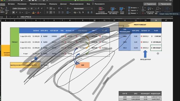This screenshot has width=180, height=101.
Task: Expand the underline style arrow
Action: pos(22,12)
